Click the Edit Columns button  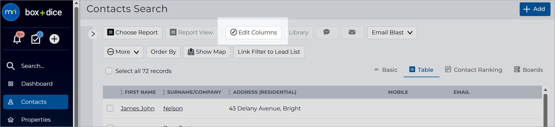(x=254, y=33)
